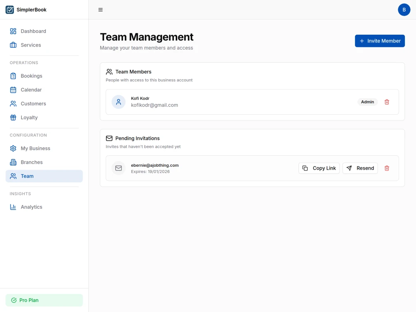This screenshot has width=416, height=312.
Task: Click the Services briefcase icon
Action: coord(13,45)
